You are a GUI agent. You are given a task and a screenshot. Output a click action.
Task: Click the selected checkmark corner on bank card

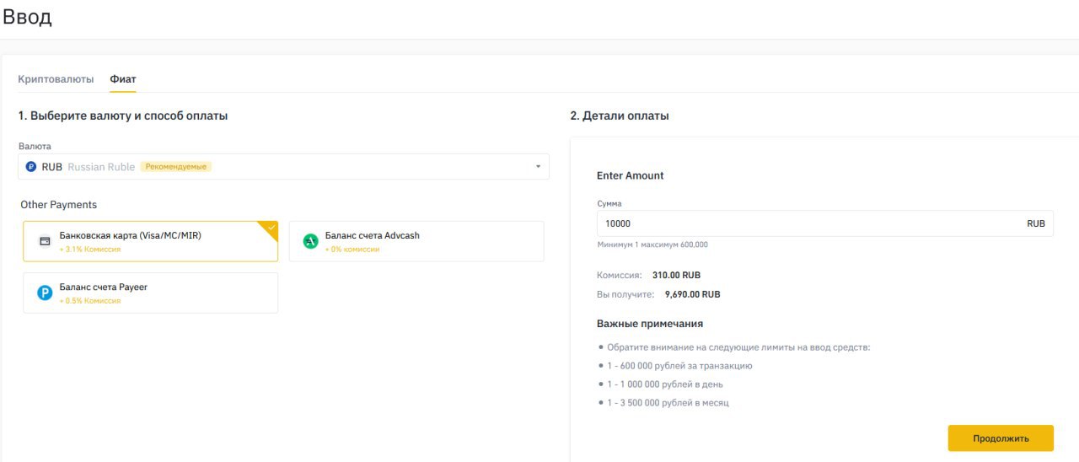coord(270,228)
